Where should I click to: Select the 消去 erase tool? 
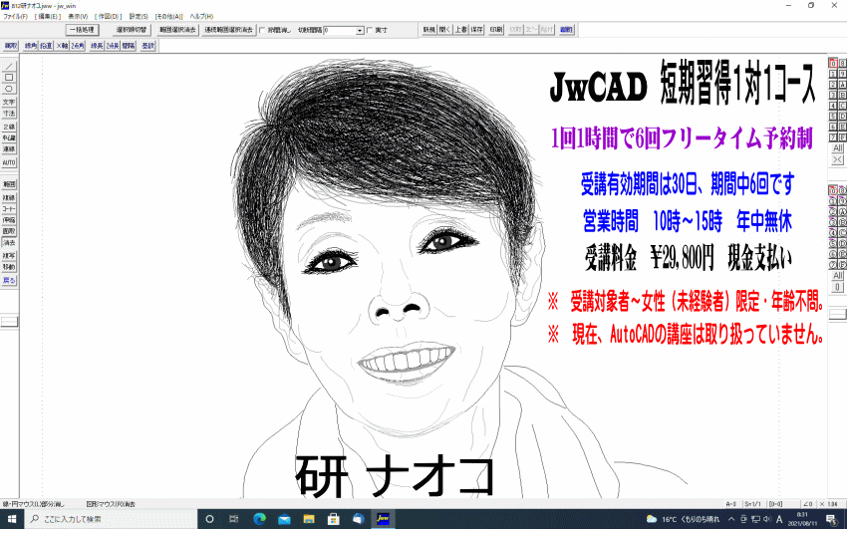[x=9, y=242]
